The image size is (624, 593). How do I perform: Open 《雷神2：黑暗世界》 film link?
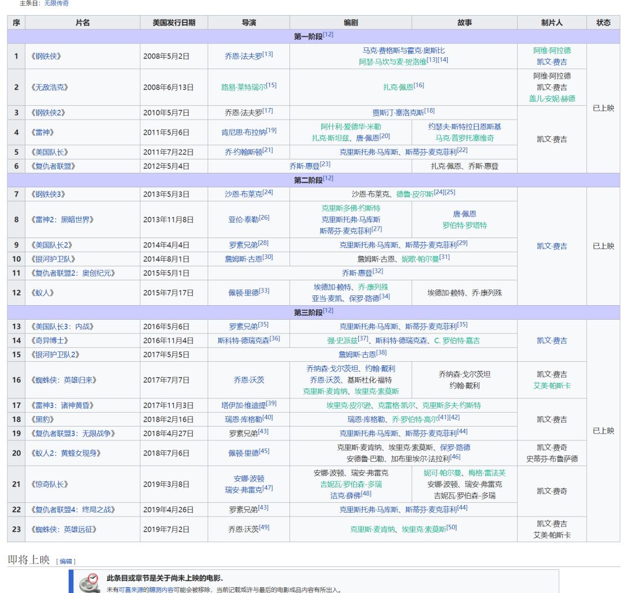click(62, 219)
